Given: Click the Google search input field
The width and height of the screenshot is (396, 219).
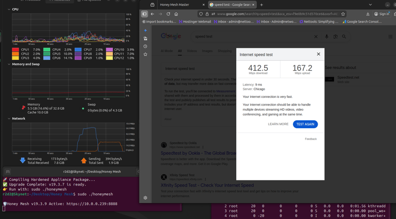Looking at the screenshot, I should pyautogui.click(x=253, y=37).
